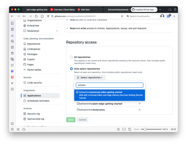Open Applications settings
Viewport: 187px width, 144px height.
pyautogui.click(x=41, y=95)
